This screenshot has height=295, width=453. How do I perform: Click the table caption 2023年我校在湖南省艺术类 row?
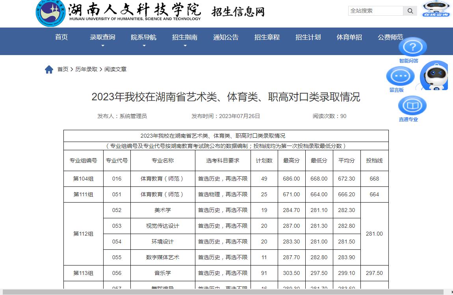[x=226, y=136]
